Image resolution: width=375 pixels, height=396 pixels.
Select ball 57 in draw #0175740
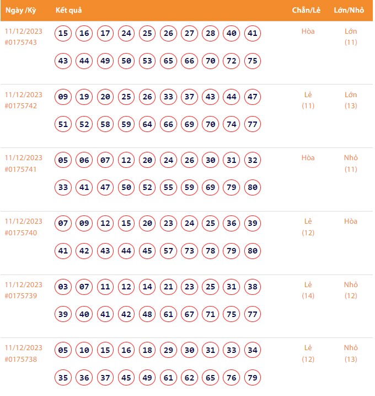point(169,251)
